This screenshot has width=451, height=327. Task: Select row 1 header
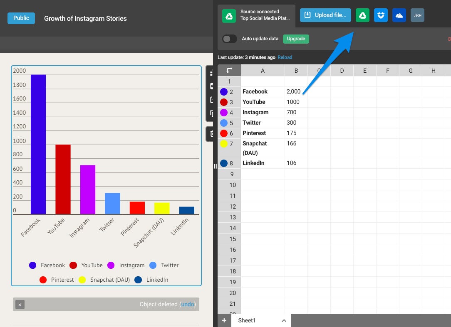click(229, 81)
